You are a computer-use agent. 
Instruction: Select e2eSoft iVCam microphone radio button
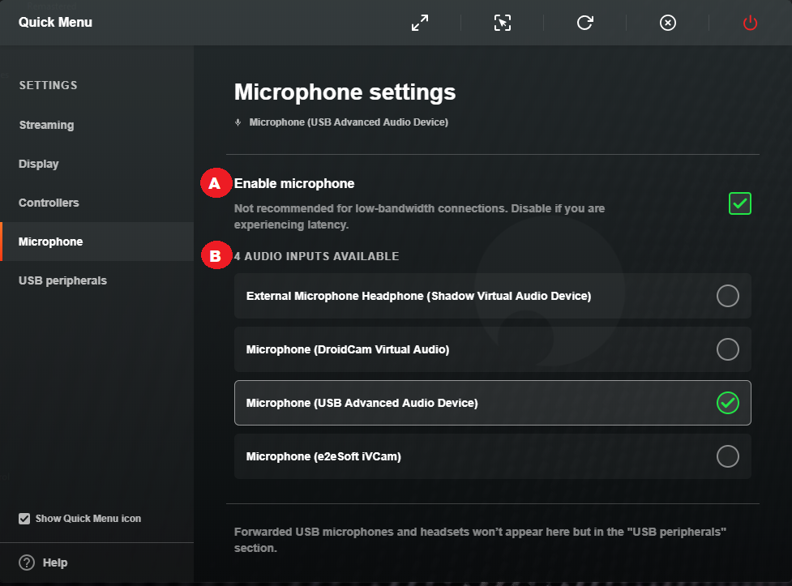tap(728, 456)
